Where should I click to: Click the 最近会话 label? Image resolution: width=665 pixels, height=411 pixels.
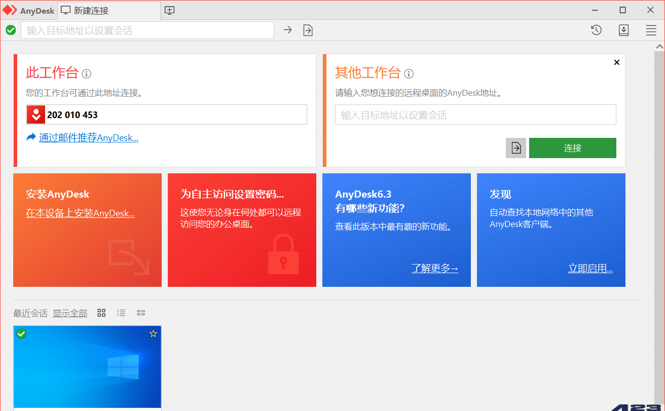click(x=30, y=313)
